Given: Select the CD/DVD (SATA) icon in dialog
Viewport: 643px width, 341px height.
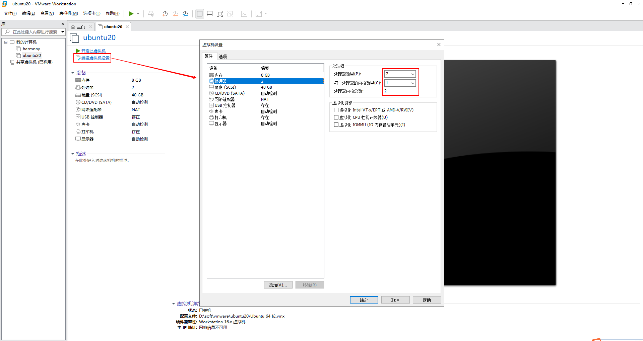Looking at the screenshot, I should click(x=211, y=93).
